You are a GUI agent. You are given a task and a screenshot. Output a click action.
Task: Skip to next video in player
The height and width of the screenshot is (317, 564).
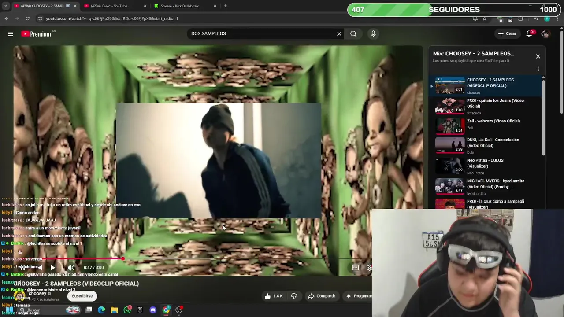click(53, 268)
